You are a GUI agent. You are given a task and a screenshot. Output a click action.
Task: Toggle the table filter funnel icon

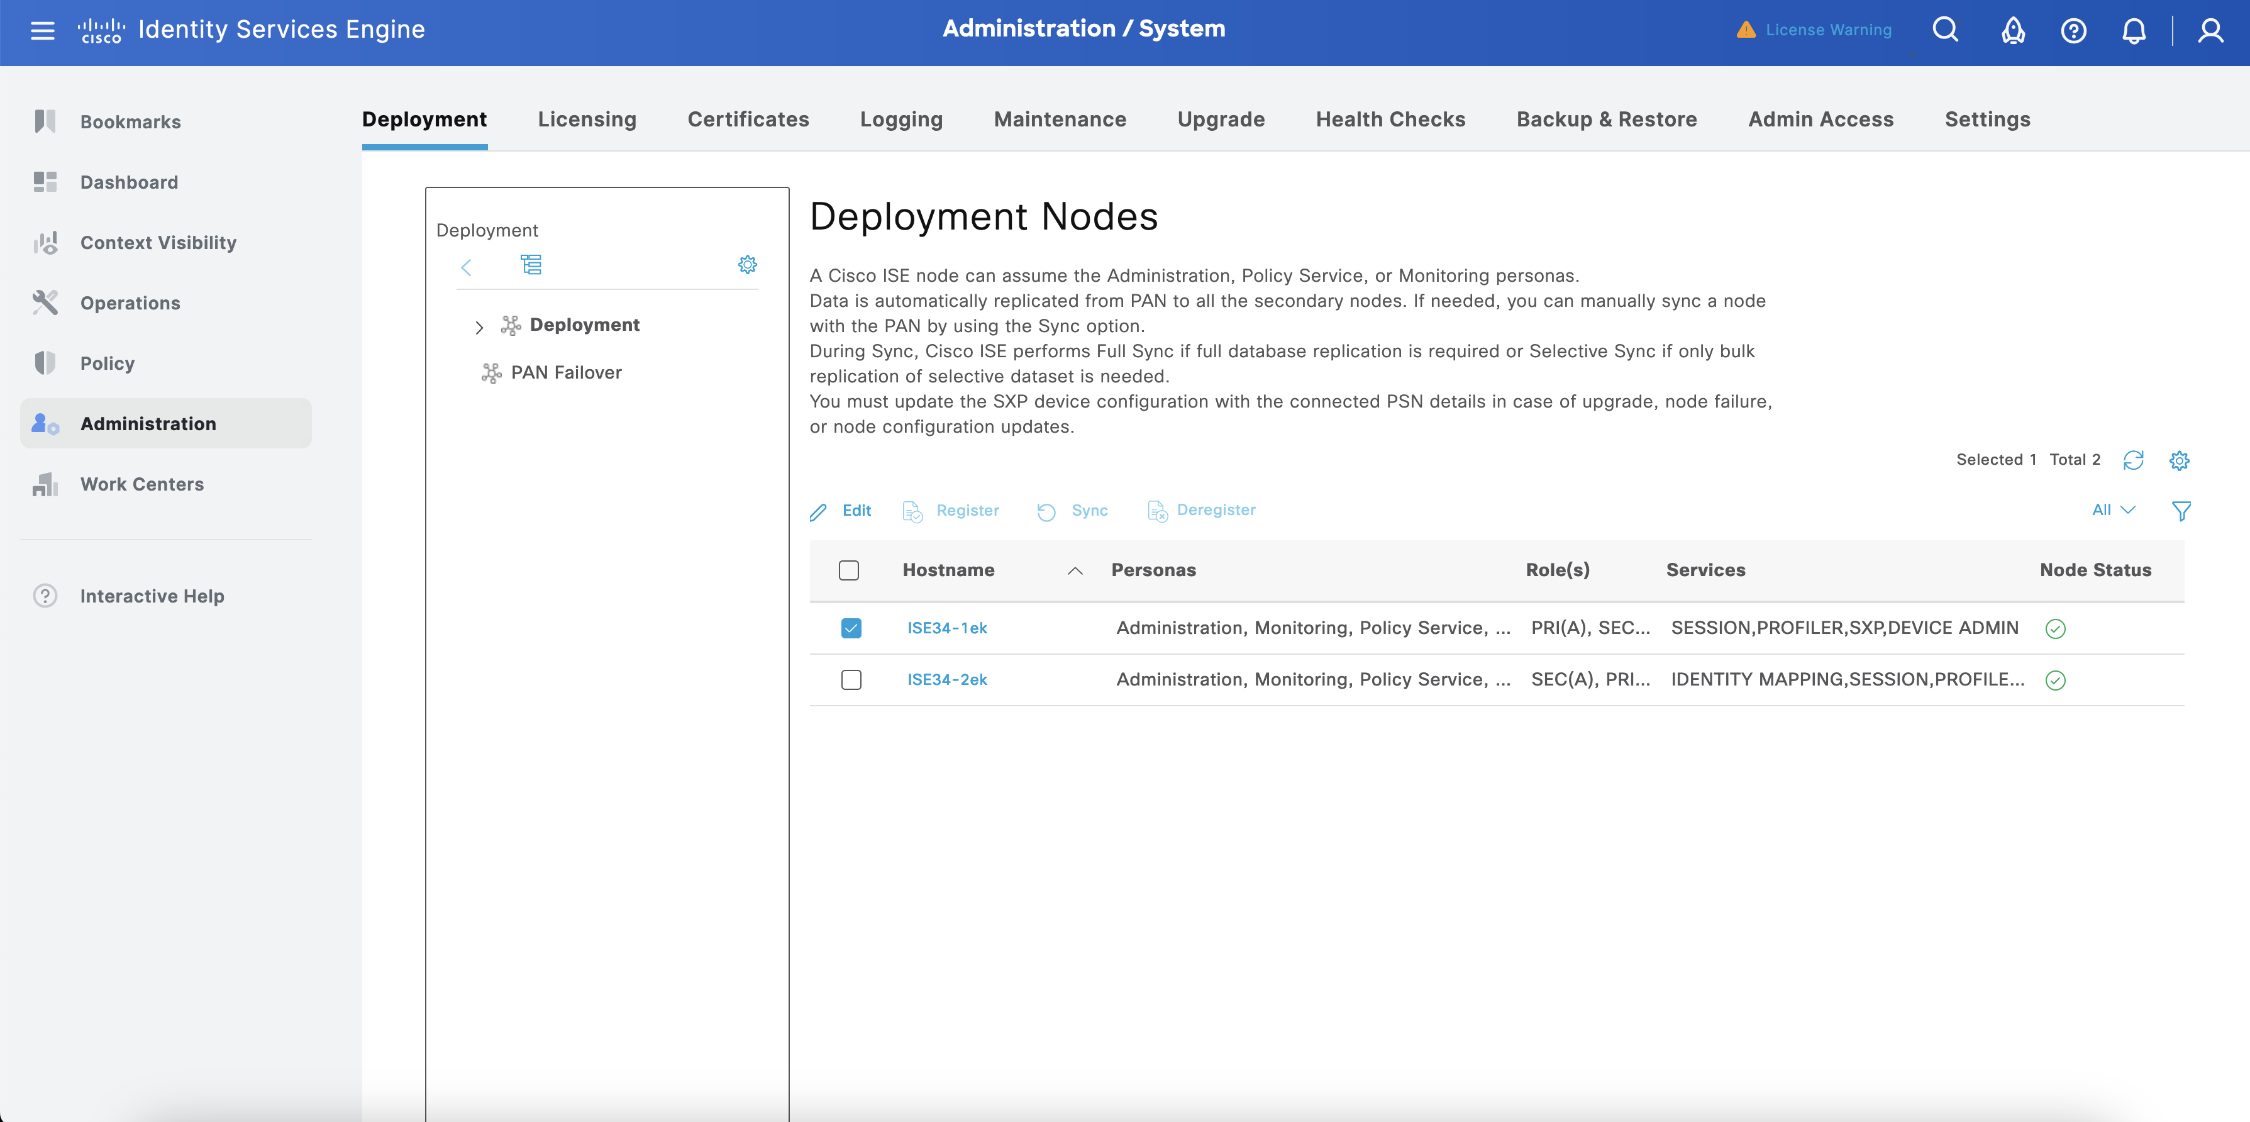(x=2181, y=511)
